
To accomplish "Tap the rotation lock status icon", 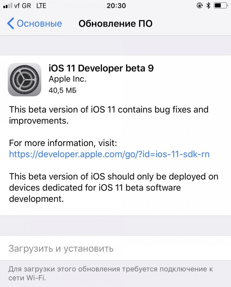I will tap(199, 6).
